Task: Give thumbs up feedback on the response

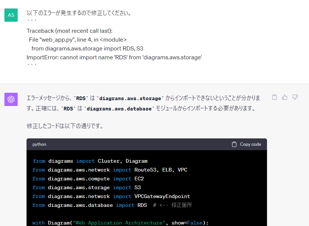Action: [x=284, y=97]
